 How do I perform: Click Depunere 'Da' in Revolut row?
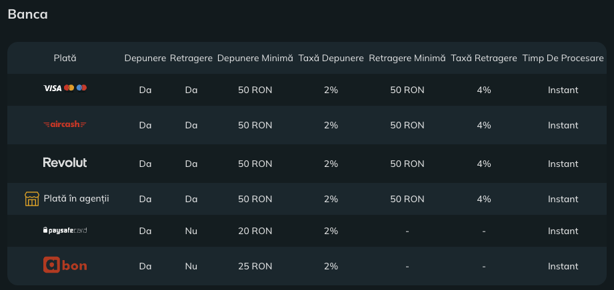pyautogui.click(x=145, y=164)
